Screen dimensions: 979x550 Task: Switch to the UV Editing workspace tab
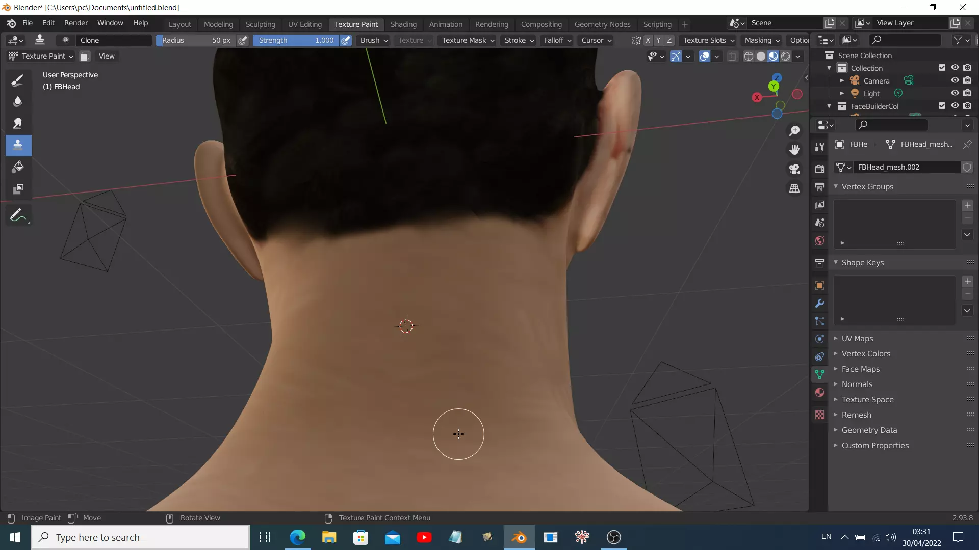pyautogui.click(x=305, y=24)
